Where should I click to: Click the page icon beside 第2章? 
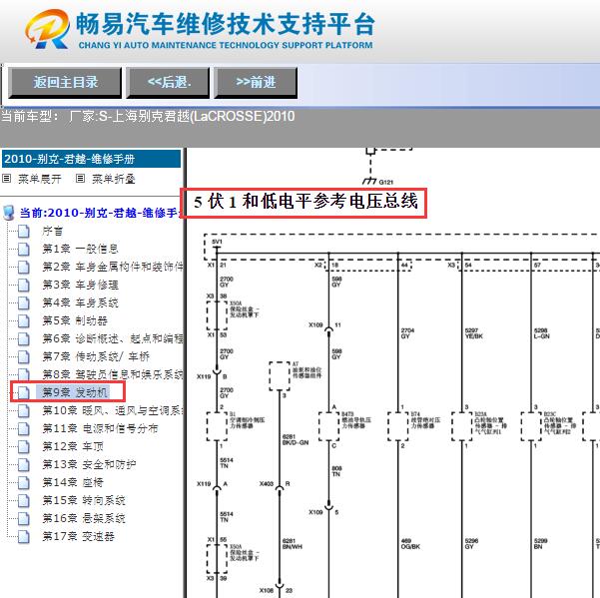point(23,267)
